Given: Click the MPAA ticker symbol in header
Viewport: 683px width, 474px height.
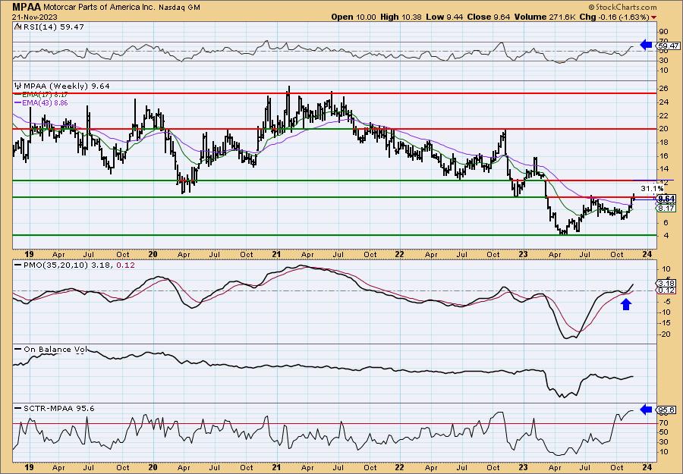Looking at the screenshot, I should click(27, 7).
